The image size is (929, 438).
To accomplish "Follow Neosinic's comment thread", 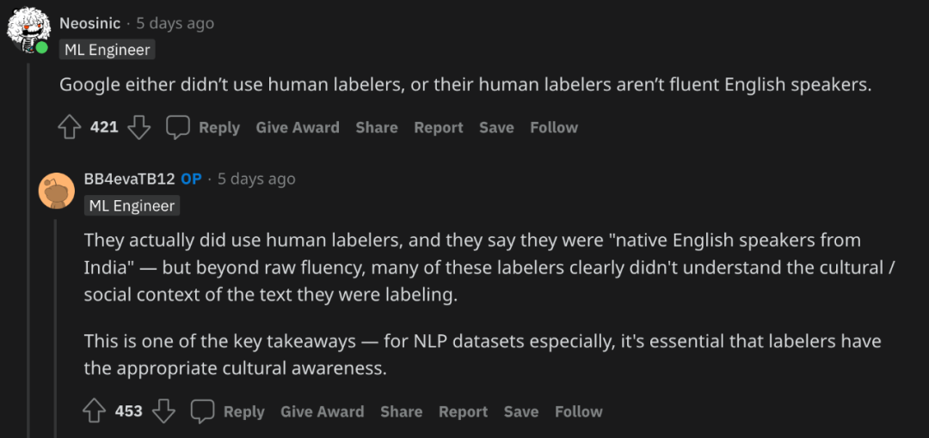I will (554, 127).
